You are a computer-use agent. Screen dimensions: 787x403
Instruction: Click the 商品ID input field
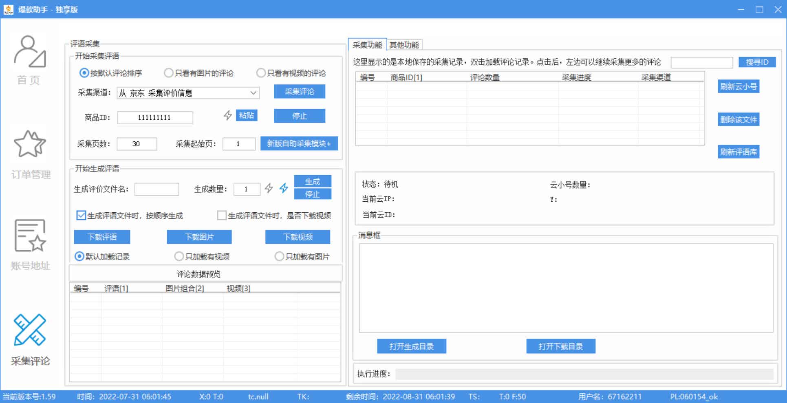coord(155,118)
